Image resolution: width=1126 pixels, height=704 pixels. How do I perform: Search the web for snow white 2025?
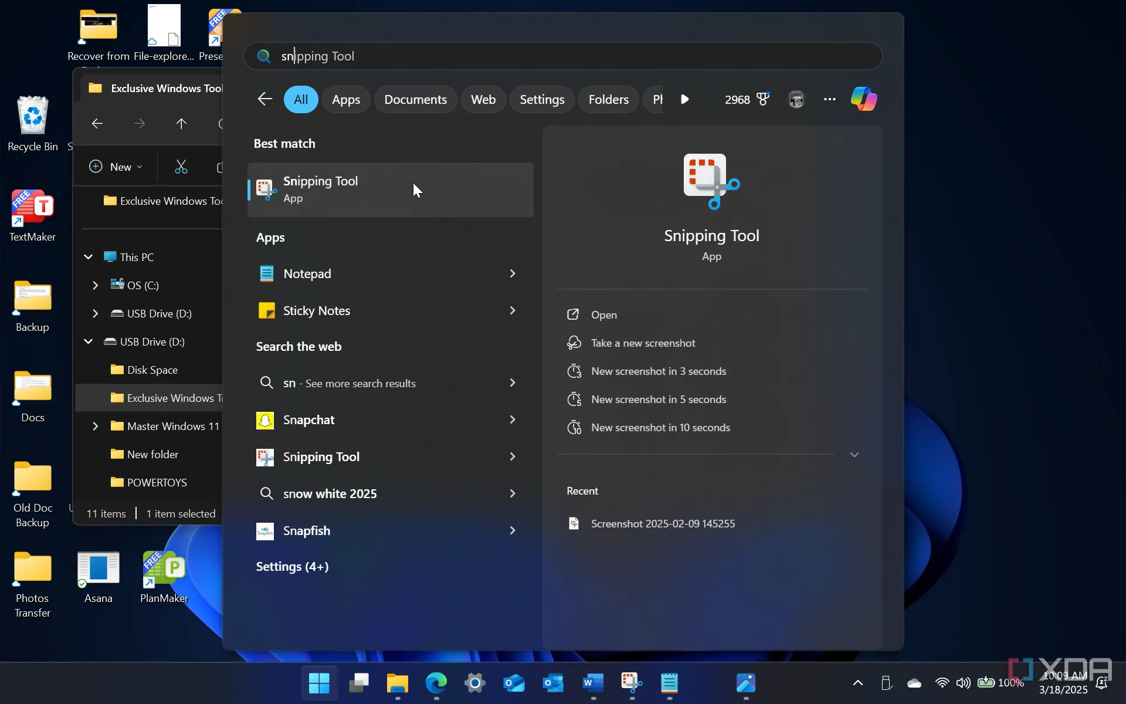point(390,493)
